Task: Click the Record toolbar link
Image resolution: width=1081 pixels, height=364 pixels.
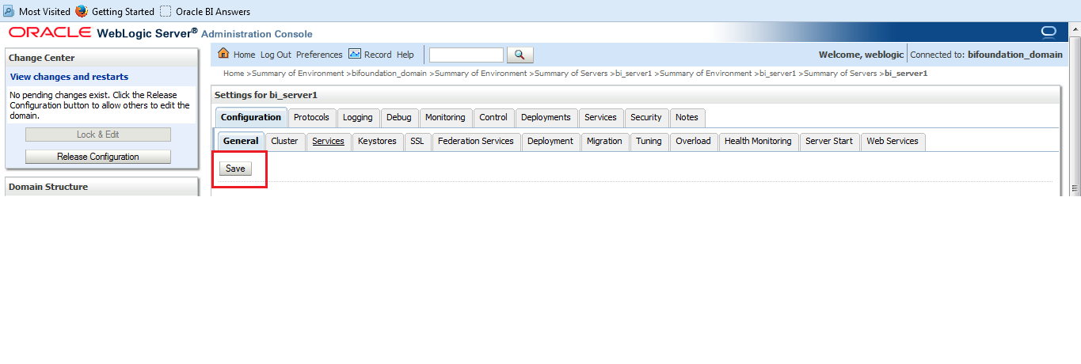Action: point(378,55)
